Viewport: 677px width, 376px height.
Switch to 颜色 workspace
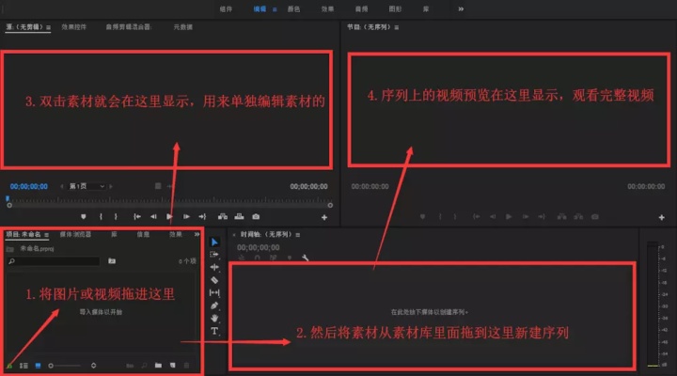[293, 9]
